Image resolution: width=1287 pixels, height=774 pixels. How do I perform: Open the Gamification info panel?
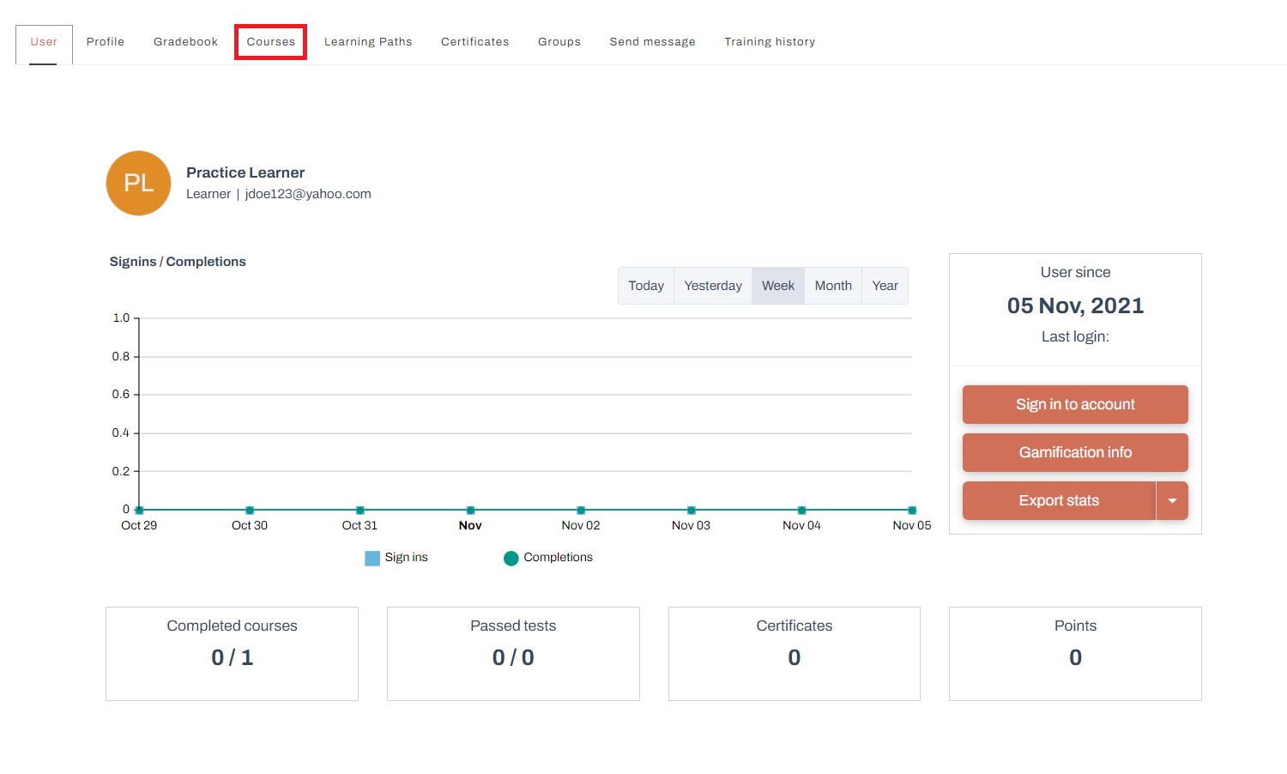click(1075, 452)
